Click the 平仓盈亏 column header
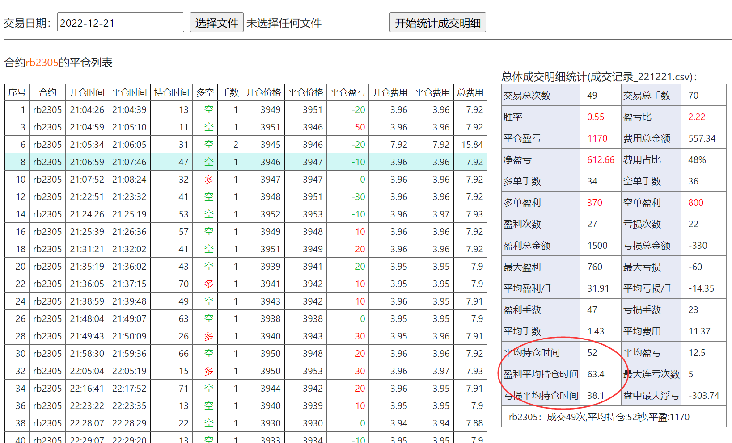 point(347,92)
